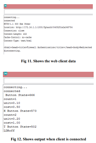This screenshot has width=96, height=143.
Task: Click the Arduino icon in lower serial monitor
Action: [x=6, y=74]
